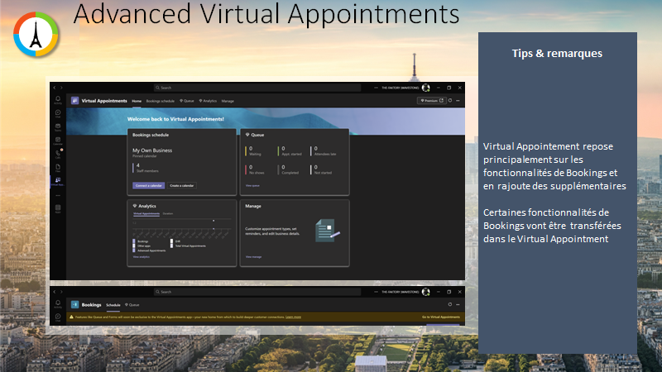This screenshot has width=662, height=372.
Task: Open more options beside the Premium button
Action: click(x=458, y=100)
